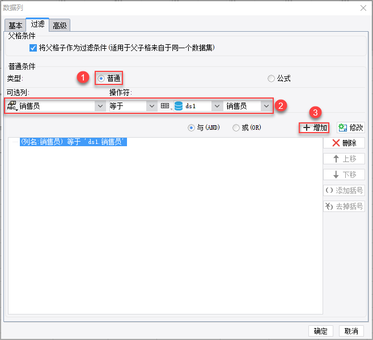Screen dimensions: 373x340
Task: Choose the 或 (OR) radio option
Action: [236, 127]
